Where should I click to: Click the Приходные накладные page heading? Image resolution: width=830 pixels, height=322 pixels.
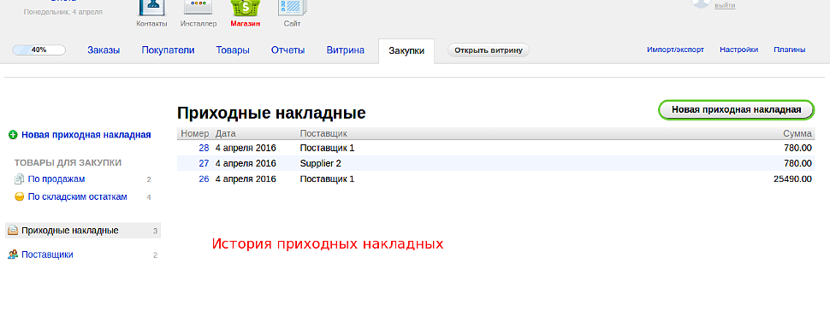[x=271, y=113]
